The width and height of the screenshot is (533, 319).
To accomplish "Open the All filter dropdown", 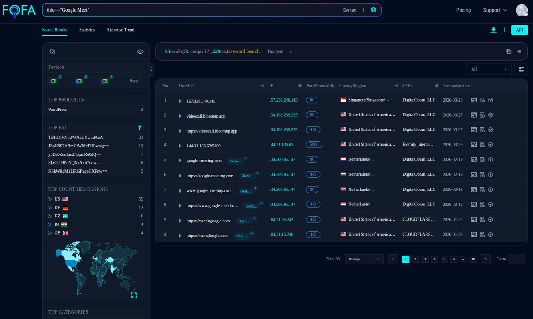I will click(489, 69).
